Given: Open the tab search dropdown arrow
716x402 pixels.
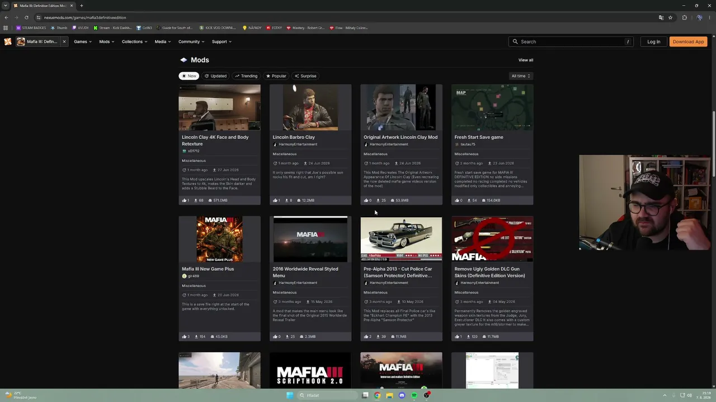Looking at the screenshot, I should click(6, 6).
